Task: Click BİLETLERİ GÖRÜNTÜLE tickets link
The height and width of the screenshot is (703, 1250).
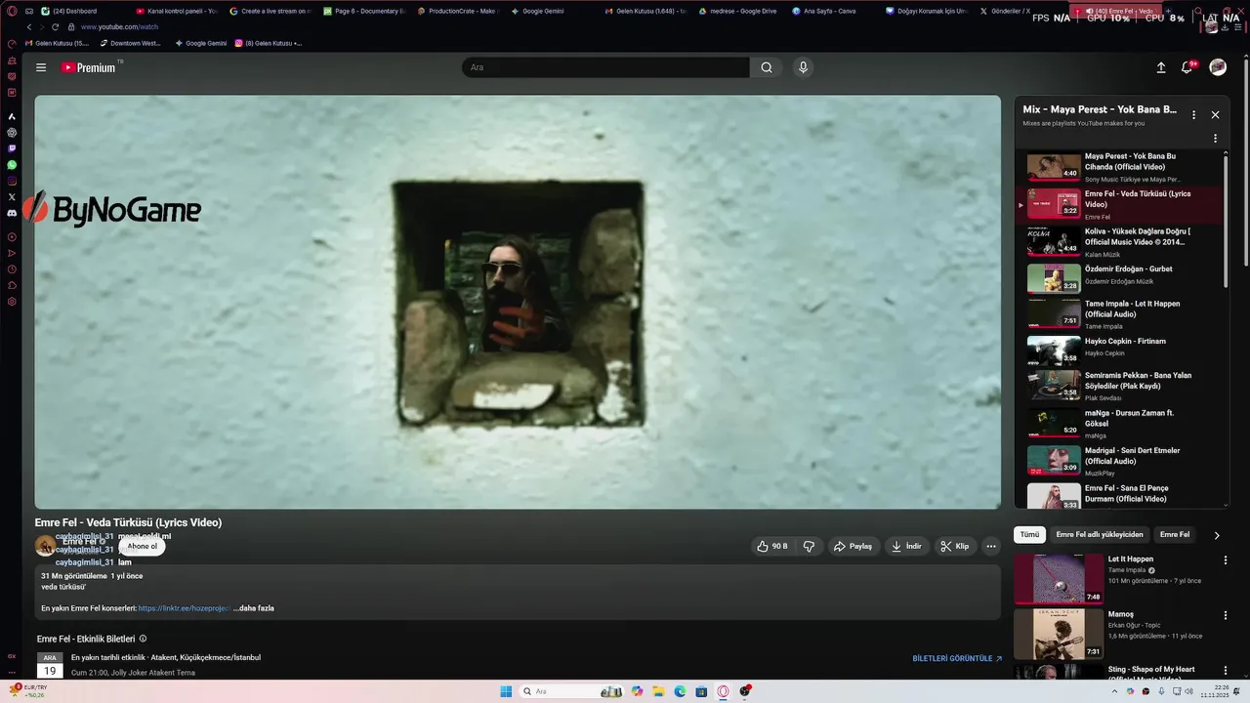Action: coord(957,659)
